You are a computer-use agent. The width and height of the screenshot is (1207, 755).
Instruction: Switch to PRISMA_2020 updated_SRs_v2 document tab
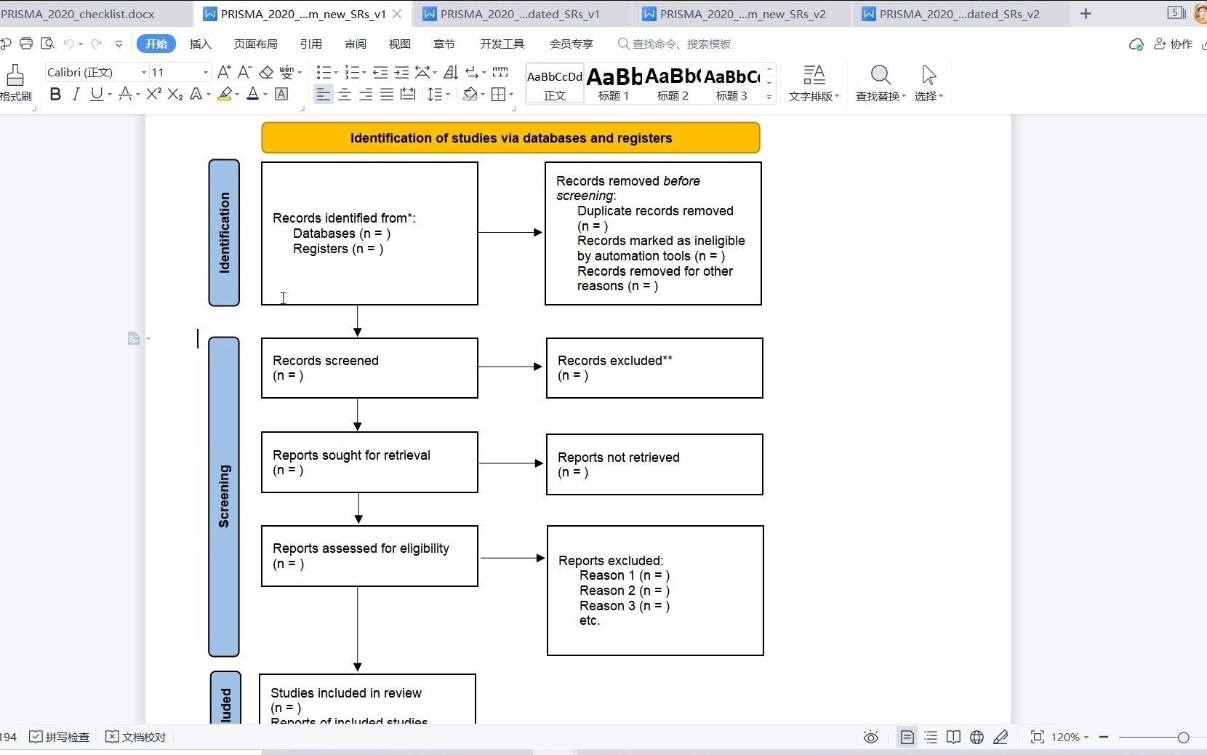[x=960, y=14]
